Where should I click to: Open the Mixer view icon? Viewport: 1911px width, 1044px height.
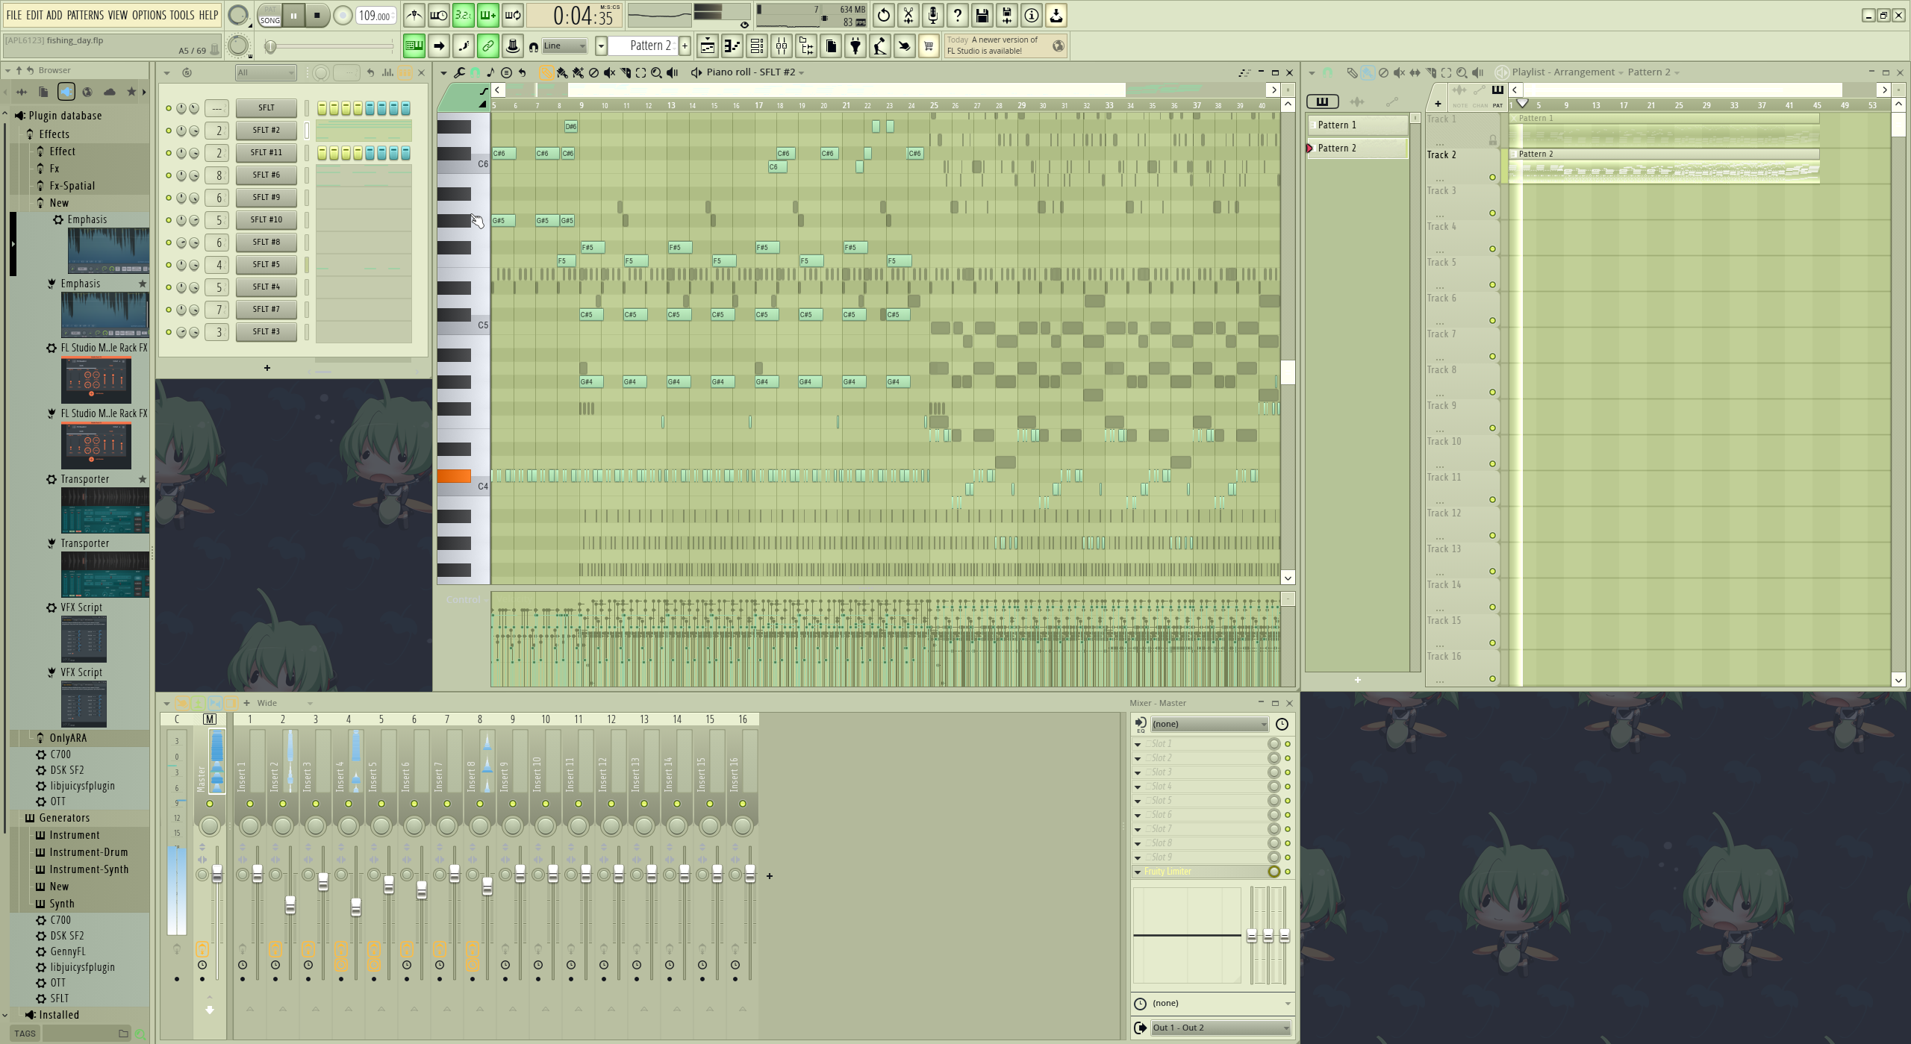(x=781, y=46)
